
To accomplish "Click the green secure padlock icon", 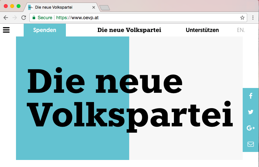I will 34,18.
